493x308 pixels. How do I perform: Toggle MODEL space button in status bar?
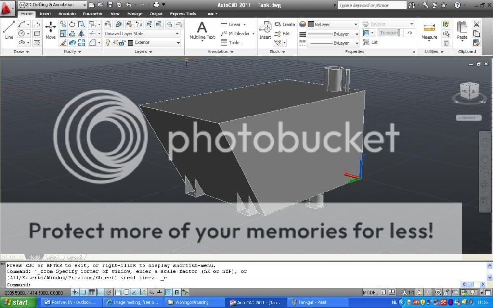[x=370, y=292]
